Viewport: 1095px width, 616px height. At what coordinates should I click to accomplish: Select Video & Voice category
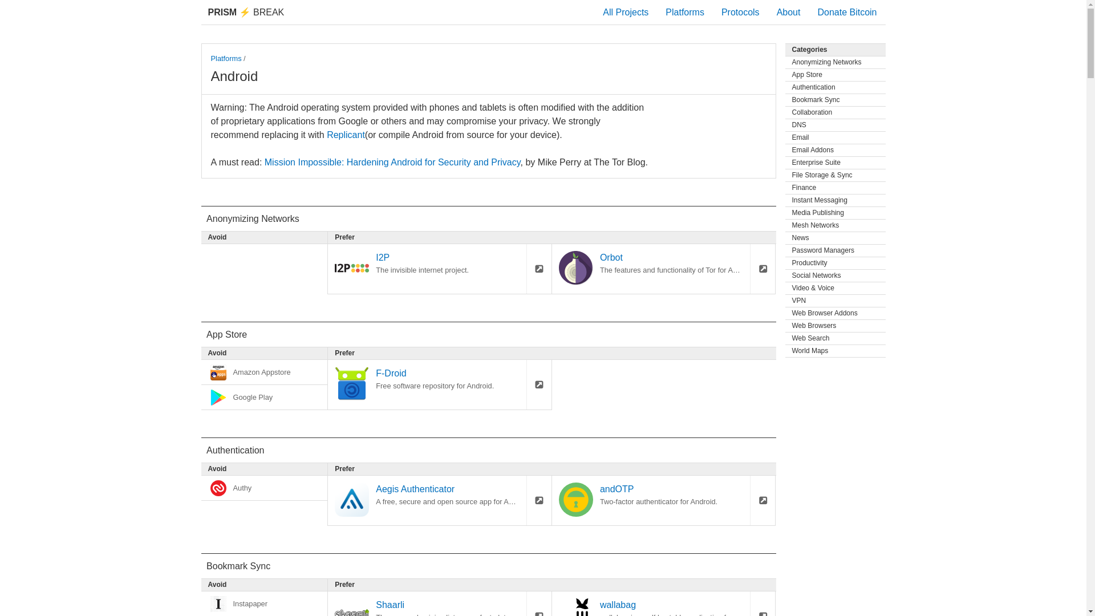tap(835, 288)
